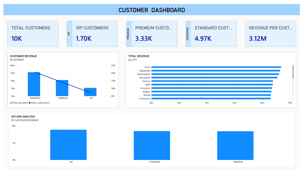Click the city chart vertical scrollbar thumb
The width and height of the screenshot is (303, 170).
(293, 72)
